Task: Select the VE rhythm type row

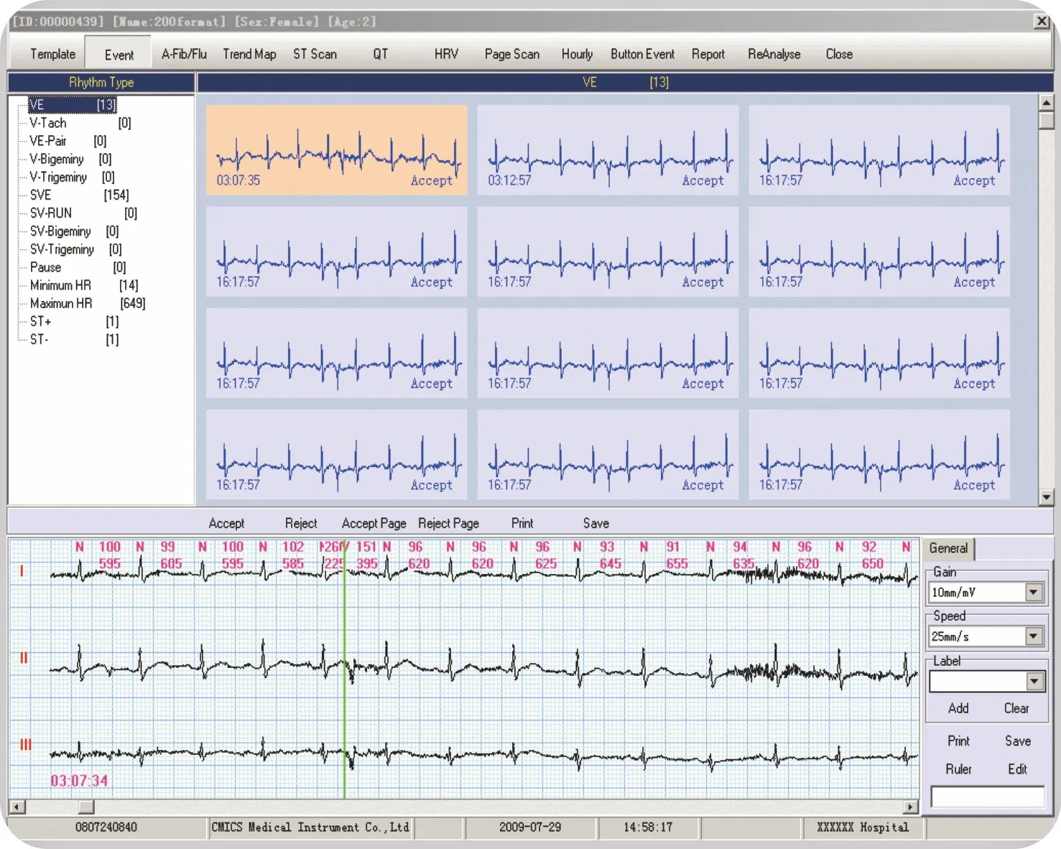Action: point(72,105)
